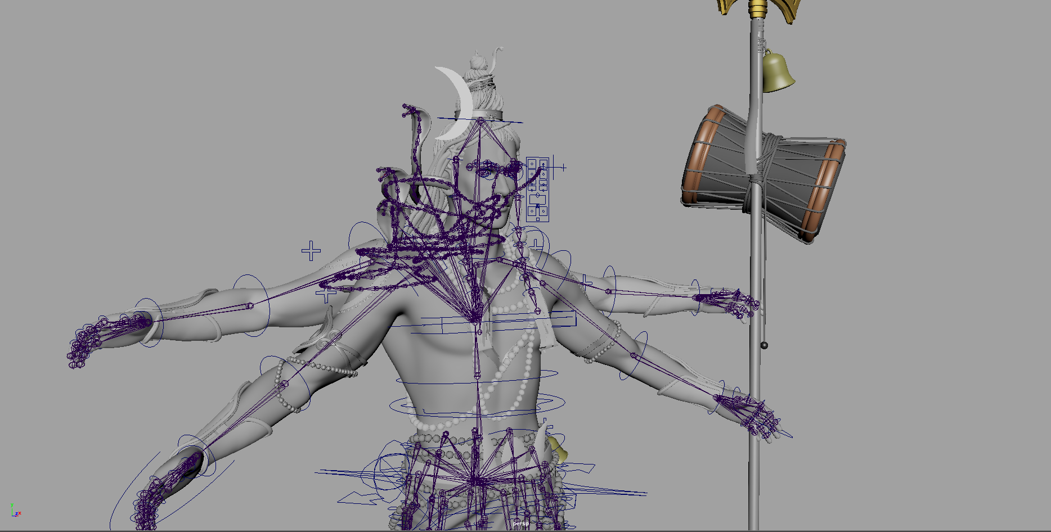Select the large cross locator above left shoulder
Image resolution: width=1051 pixels, height=532 pixels.
coord(311,251)
